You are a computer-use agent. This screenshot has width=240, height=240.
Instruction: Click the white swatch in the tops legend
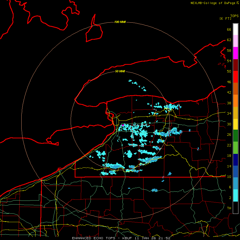point(235,29)
